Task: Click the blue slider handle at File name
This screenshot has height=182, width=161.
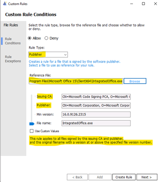Action: tap(32, 124)
